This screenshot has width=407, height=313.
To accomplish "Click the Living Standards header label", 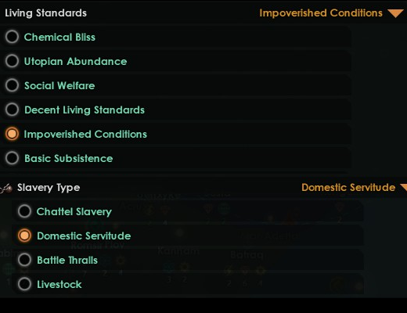I will 46,13.
